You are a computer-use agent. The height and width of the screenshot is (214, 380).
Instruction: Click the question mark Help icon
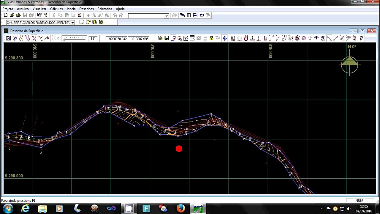46,15
